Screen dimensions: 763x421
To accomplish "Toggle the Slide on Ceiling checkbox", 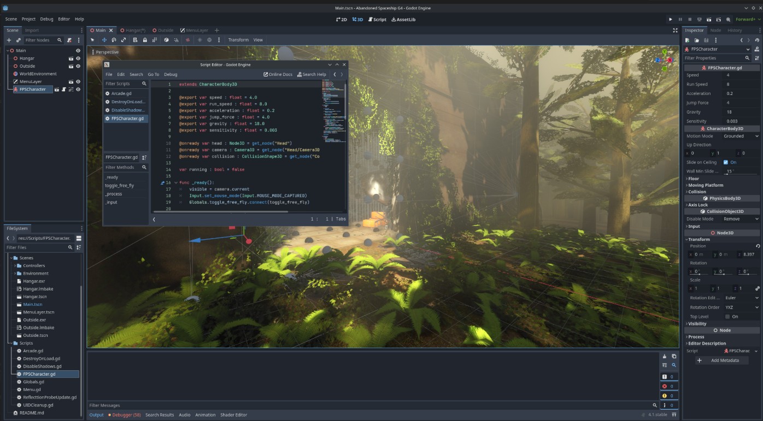I will point(726,162).
